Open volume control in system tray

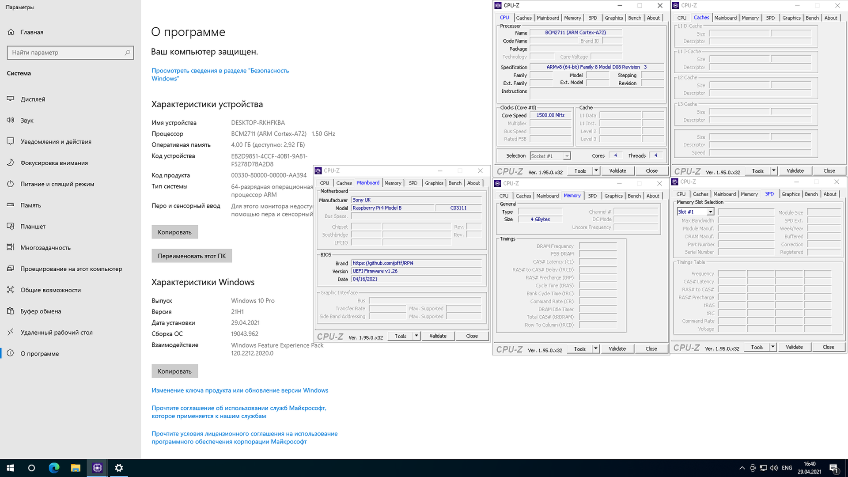[774, 468]
